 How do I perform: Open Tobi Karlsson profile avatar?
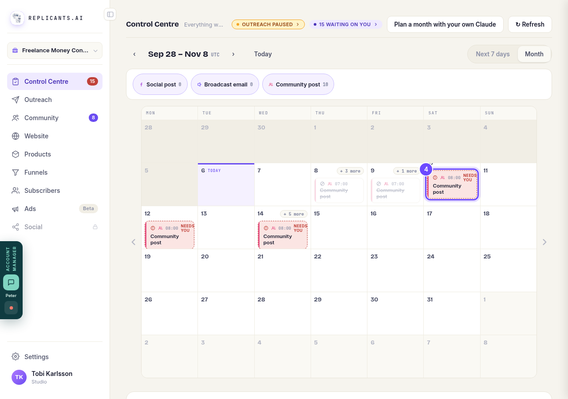19,377
